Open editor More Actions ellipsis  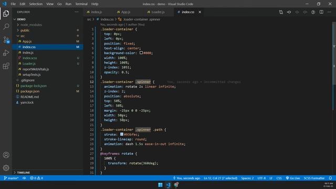click(329, 12)
